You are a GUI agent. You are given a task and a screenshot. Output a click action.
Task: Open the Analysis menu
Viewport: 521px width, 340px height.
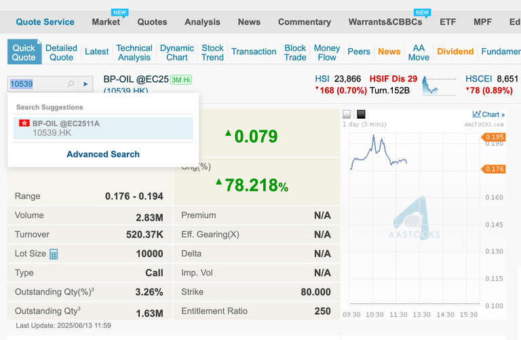pos(202,22)
